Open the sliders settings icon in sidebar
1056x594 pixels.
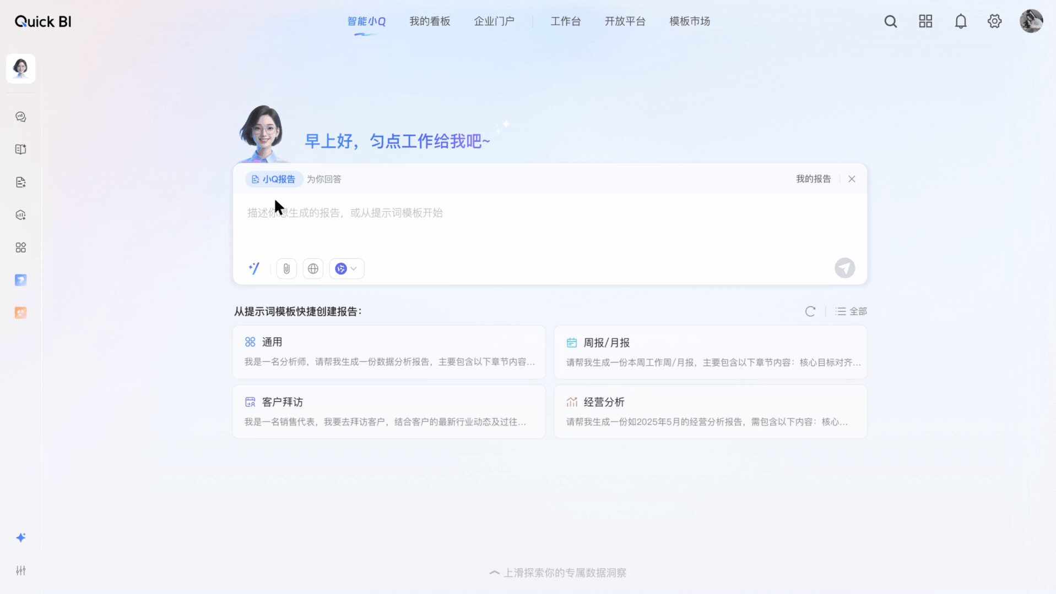[x=21, y=570]
